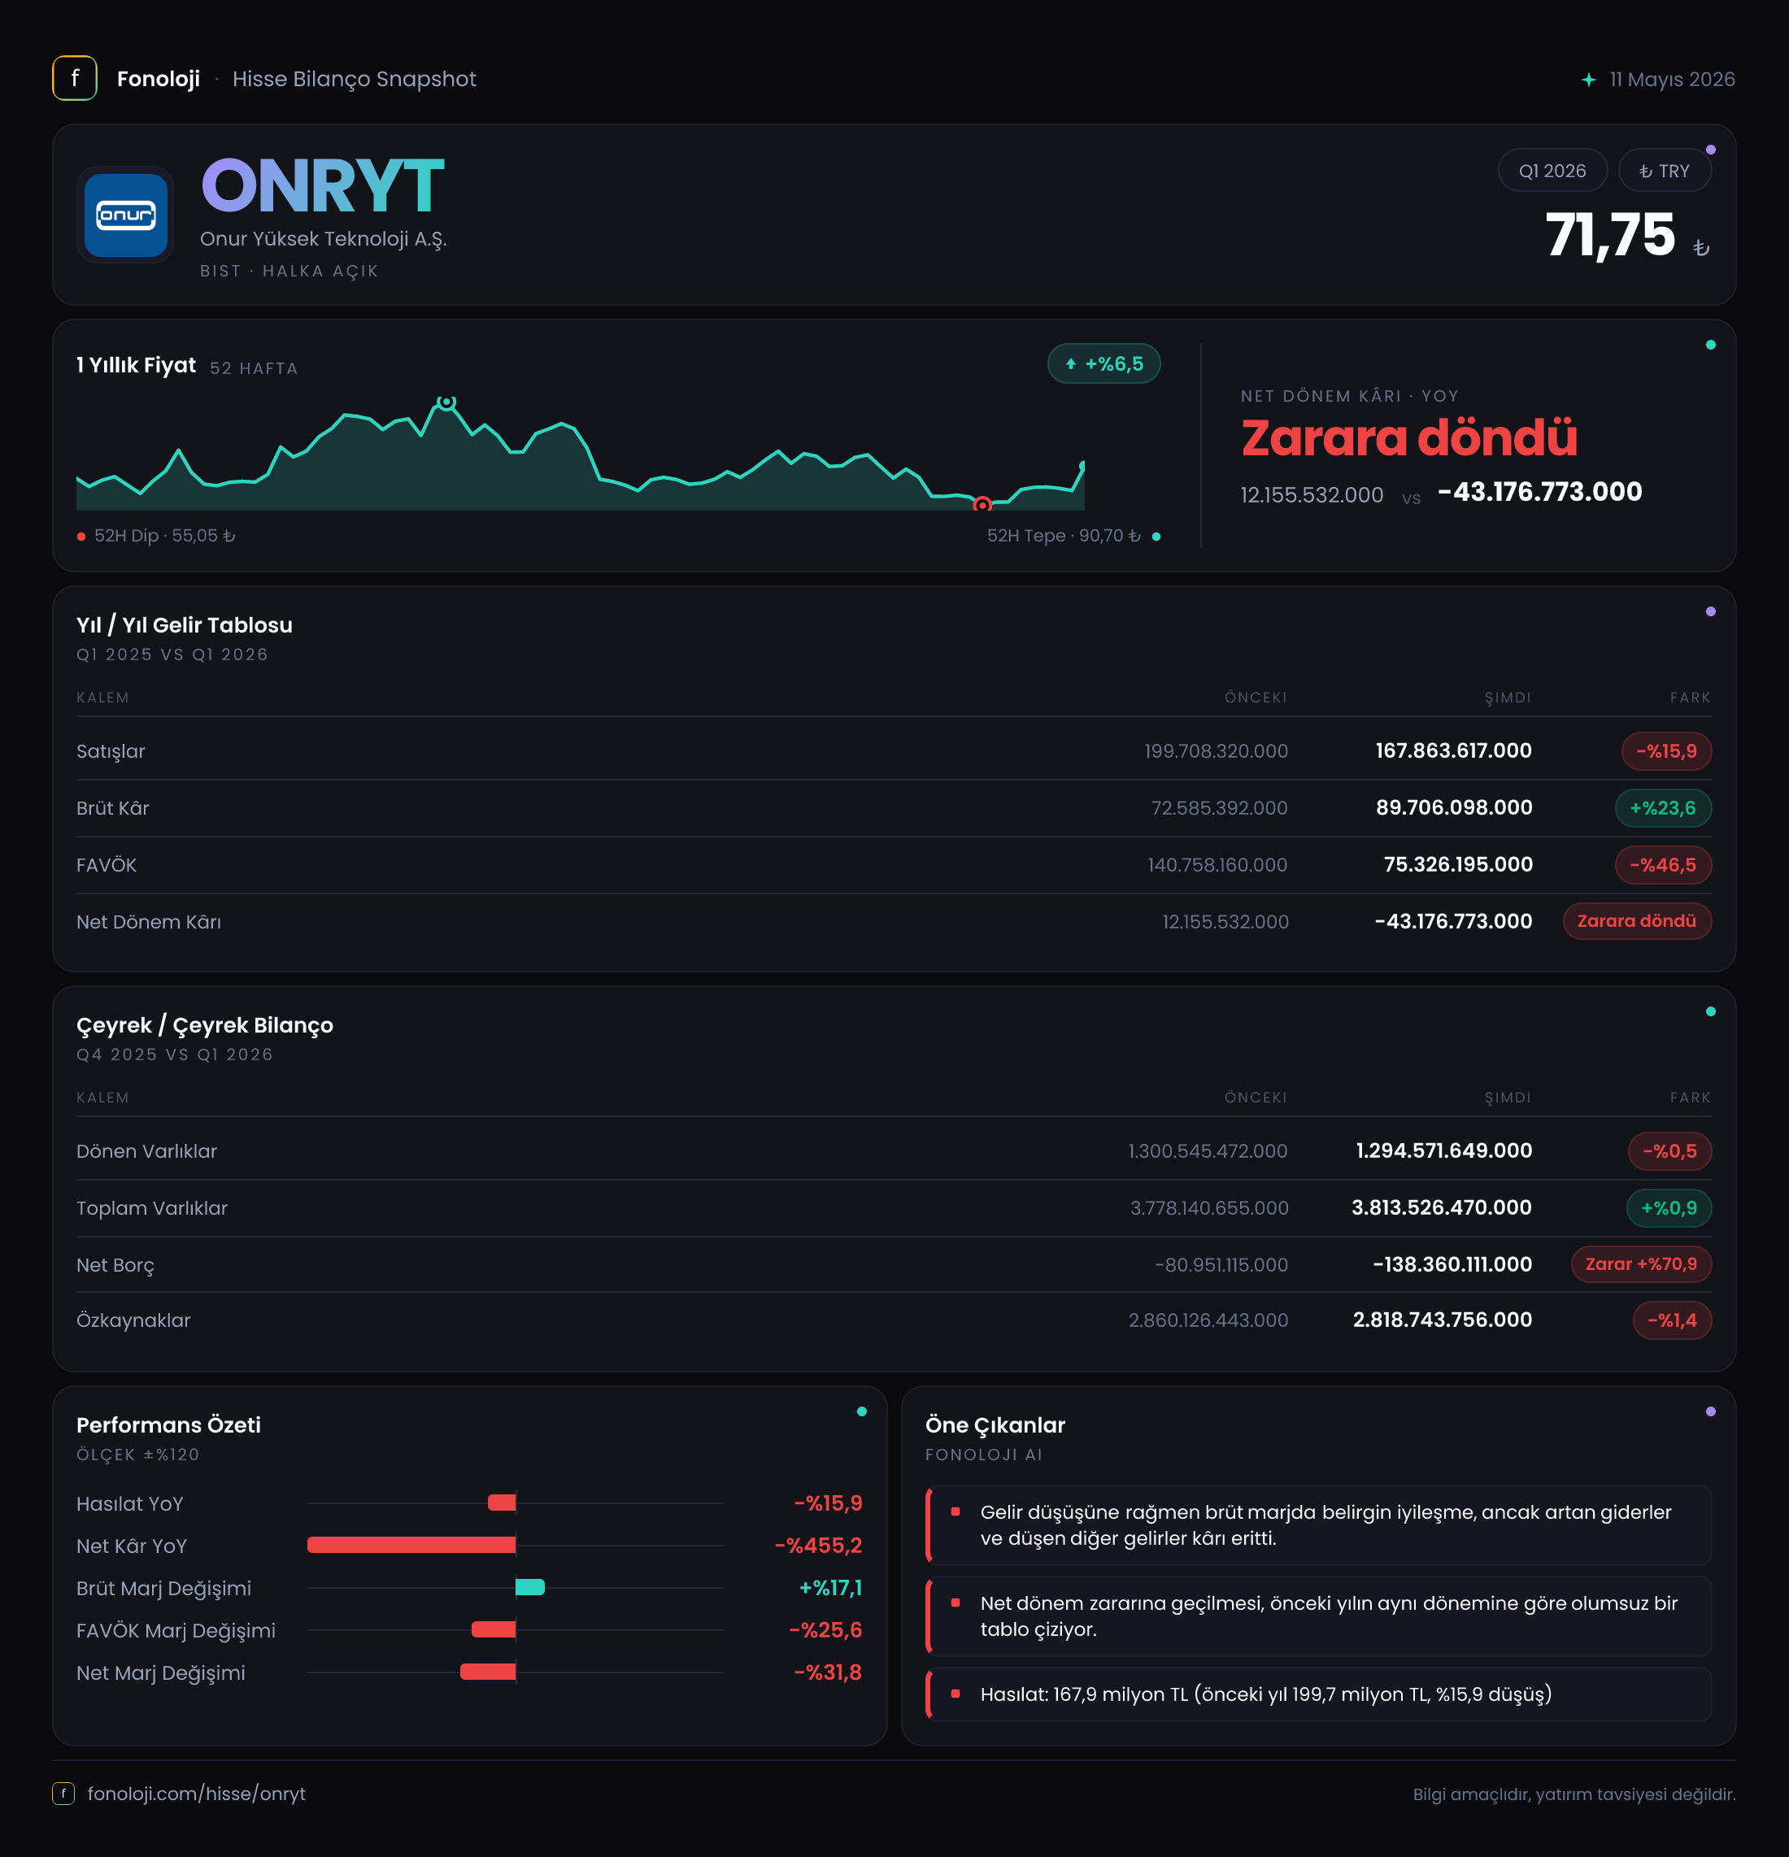Viewport: 1789px width, 1857px height.
Task: Click the Brüt Kâr +%23,6 badge
Action: pos(1663,808)
